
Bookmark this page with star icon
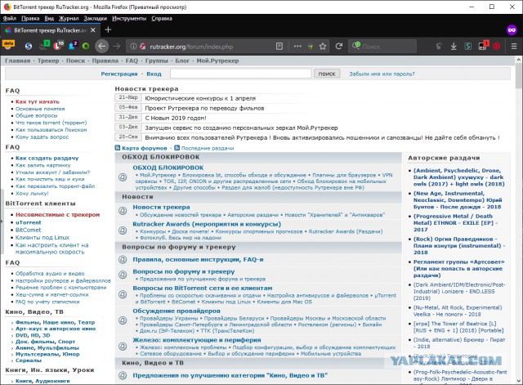(323, 47)
